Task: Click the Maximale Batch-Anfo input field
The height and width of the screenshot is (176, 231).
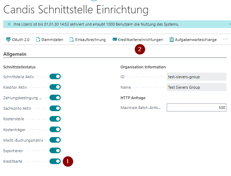Action: click(x=196, y=108)
